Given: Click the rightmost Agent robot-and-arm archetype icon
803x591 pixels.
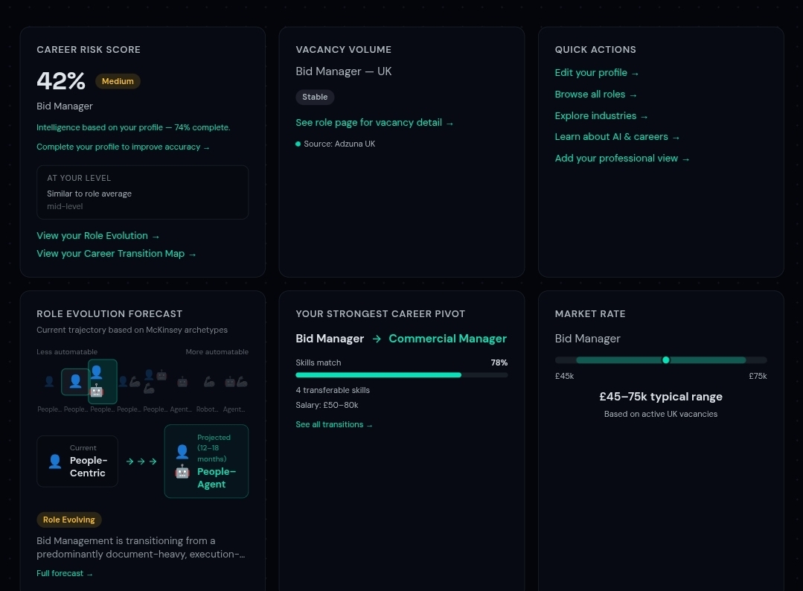Looking at the screenshot, I should (235, 382).
